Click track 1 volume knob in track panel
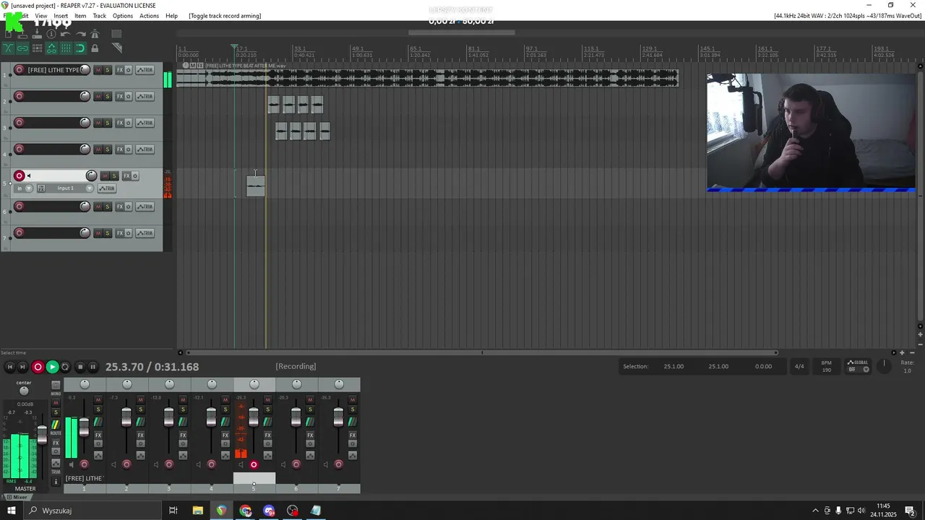The image size is (925, 520). pyautogui.click(x=85, y=70)
